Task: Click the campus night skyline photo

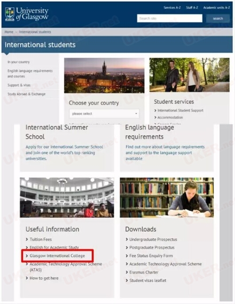Action: pos(104,76)
